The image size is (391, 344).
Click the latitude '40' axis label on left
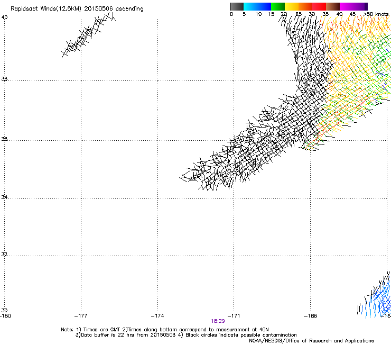pyautogui.click(x=4, y=17)
